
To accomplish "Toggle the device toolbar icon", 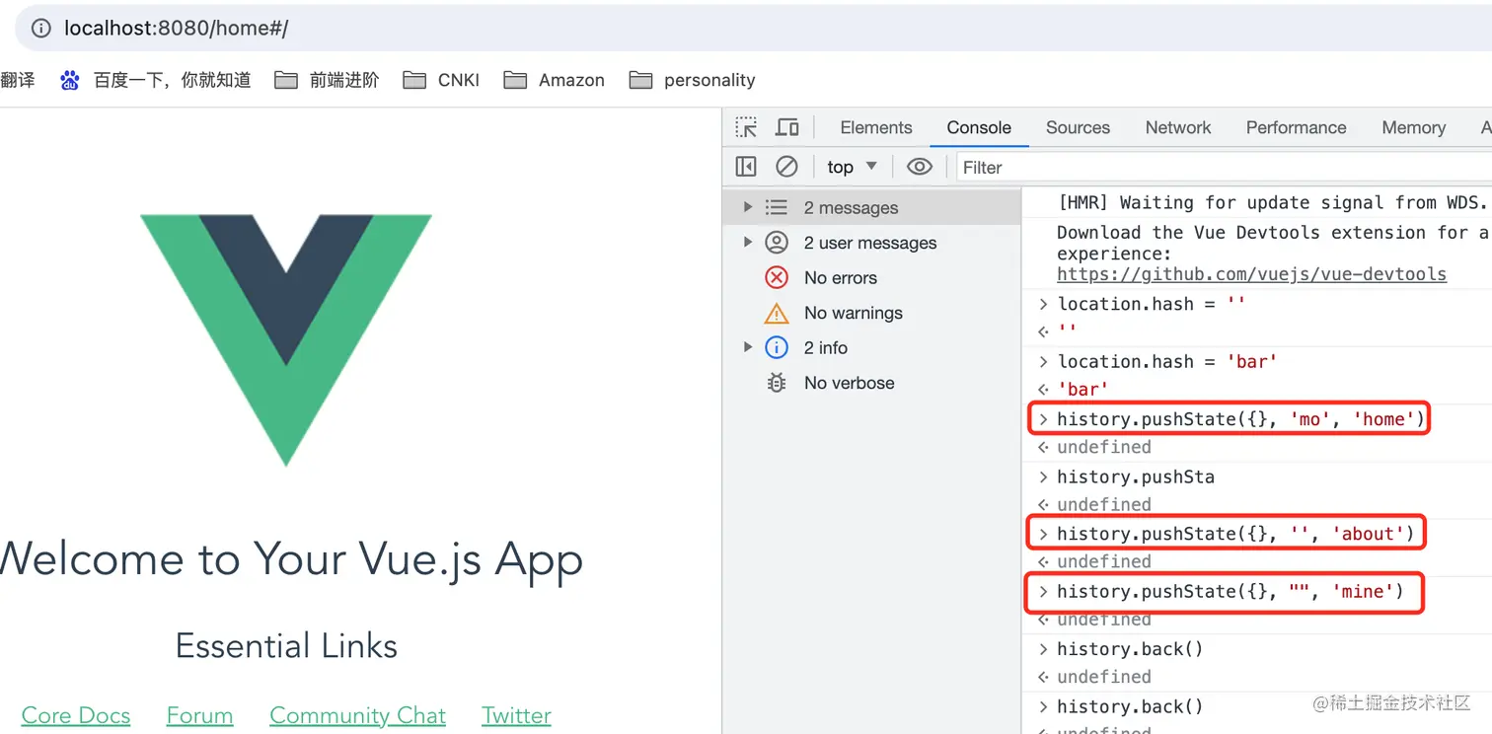I will click(786, 127).
